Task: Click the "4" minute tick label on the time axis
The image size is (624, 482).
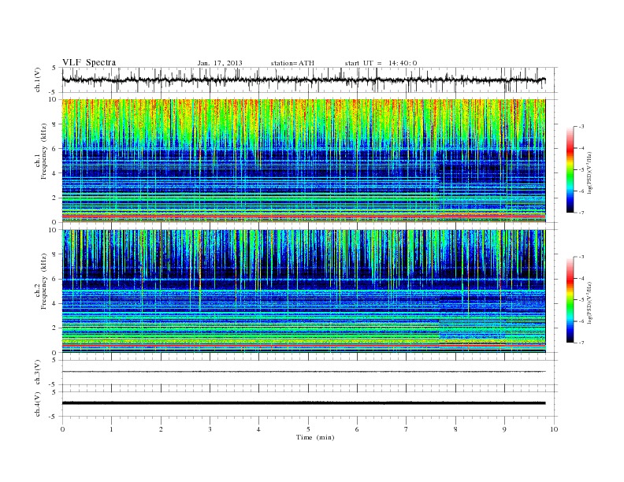Action: (258, 429)
